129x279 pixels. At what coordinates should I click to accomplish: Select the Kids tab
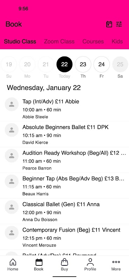tap(117, 42)
